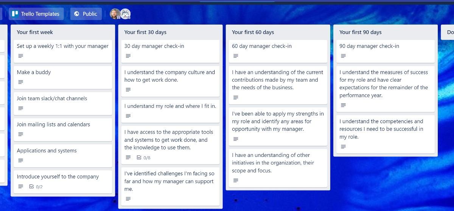Click description icon on Applications and systems card

pos(21,160)
